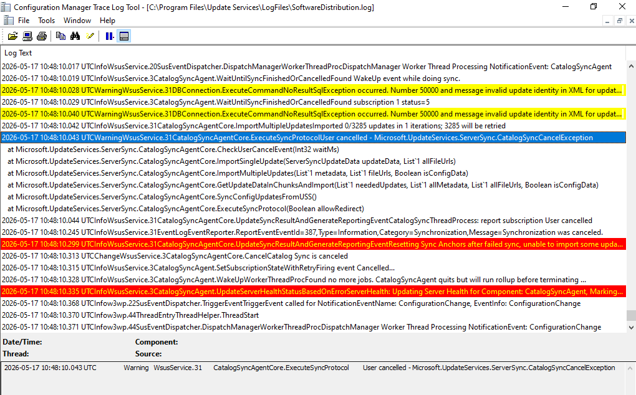The height and width of the screenshot is (395, 636).
Task: Click the details pane message text area
Action: click(313, 378)
